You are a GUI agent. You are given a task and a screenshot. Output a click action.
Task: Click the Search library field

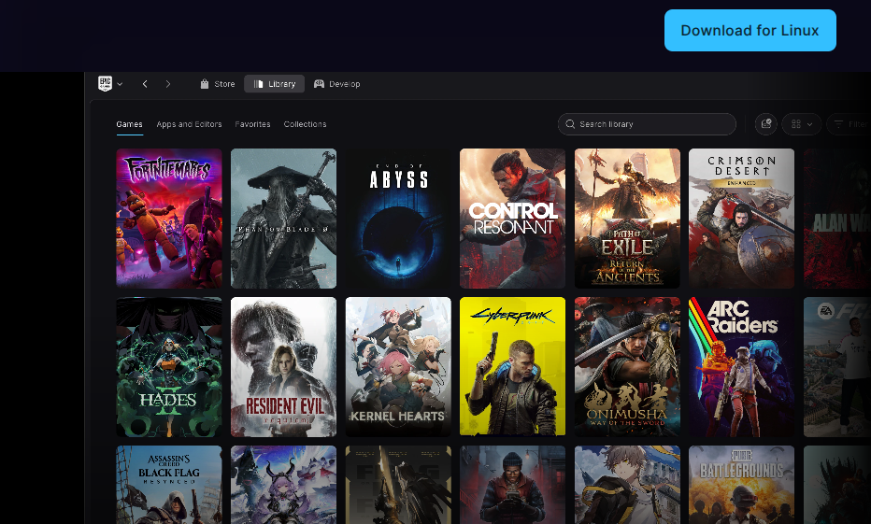(647, 124)
